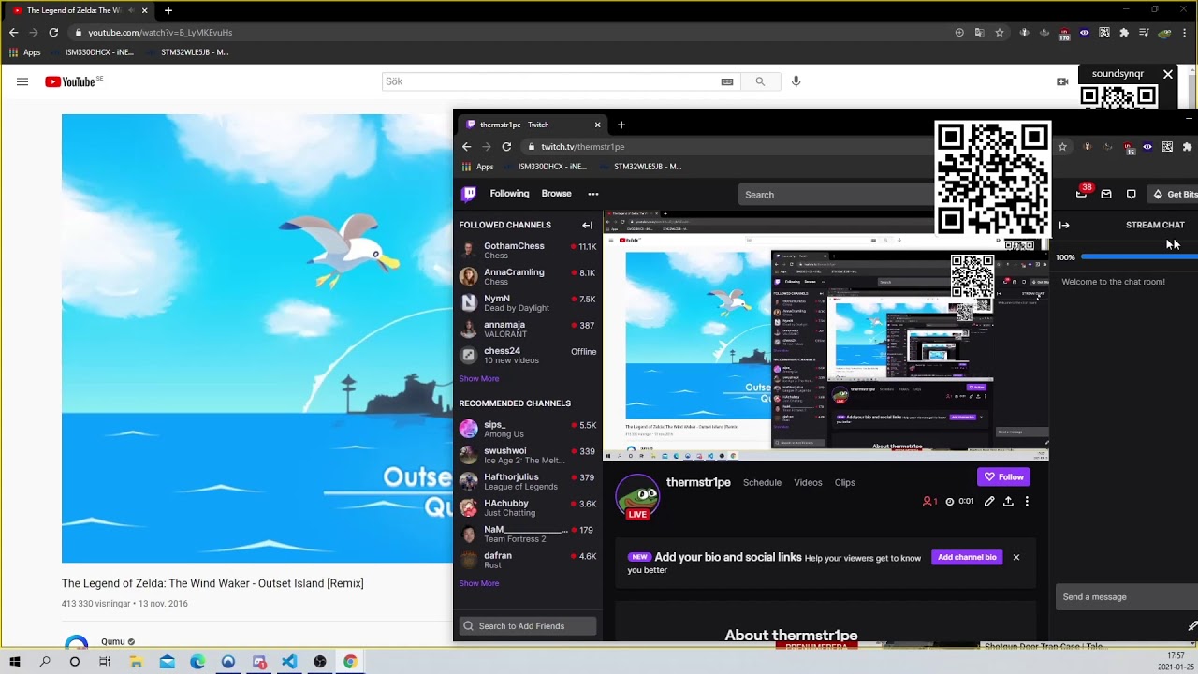Screen dimensions: 1198x674
Task: Bookmark the YouTube page with the star
Action: [x=1000, y=32]
